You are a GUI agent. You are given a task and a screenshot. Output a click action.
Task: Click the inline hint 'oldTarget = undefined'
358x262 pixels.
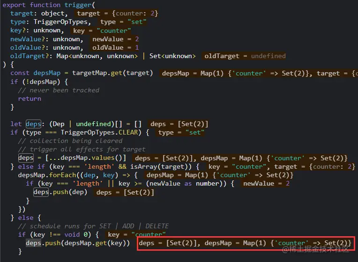[245, 56]
